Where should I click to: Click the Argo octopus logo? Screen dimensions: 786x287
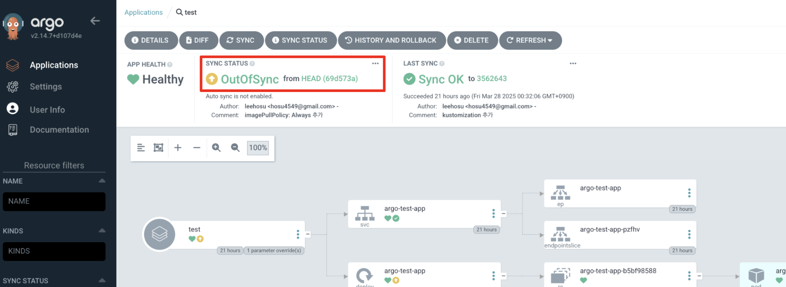[13, 27]
